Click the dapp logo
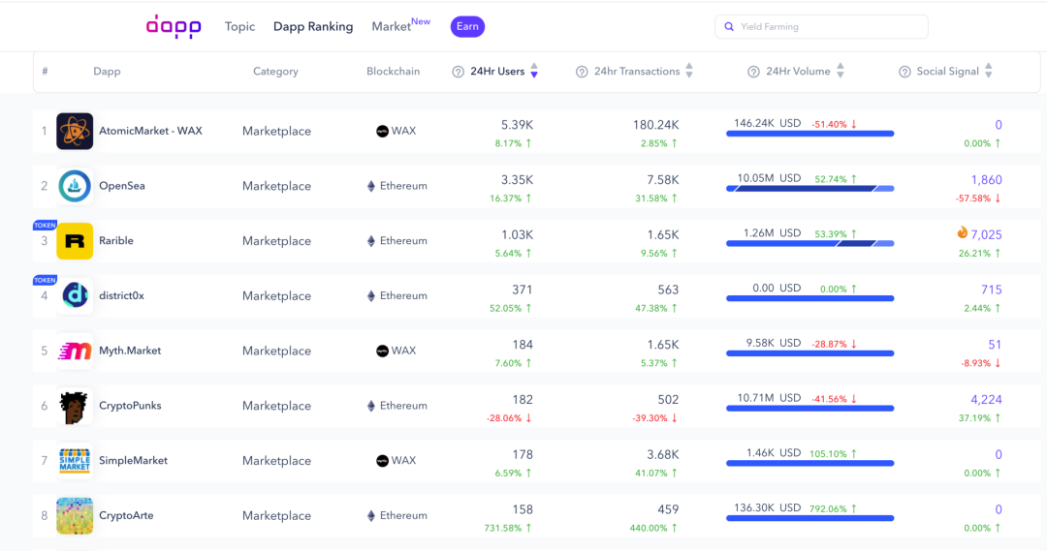Viewport: 1047px width, 551px height. pos(174,27)
